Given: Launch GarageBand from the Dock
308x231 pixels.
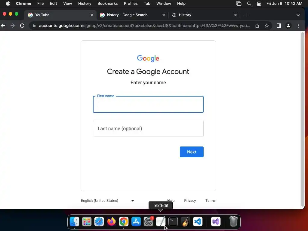Looking at the screenshot, I should pos(185,222).
